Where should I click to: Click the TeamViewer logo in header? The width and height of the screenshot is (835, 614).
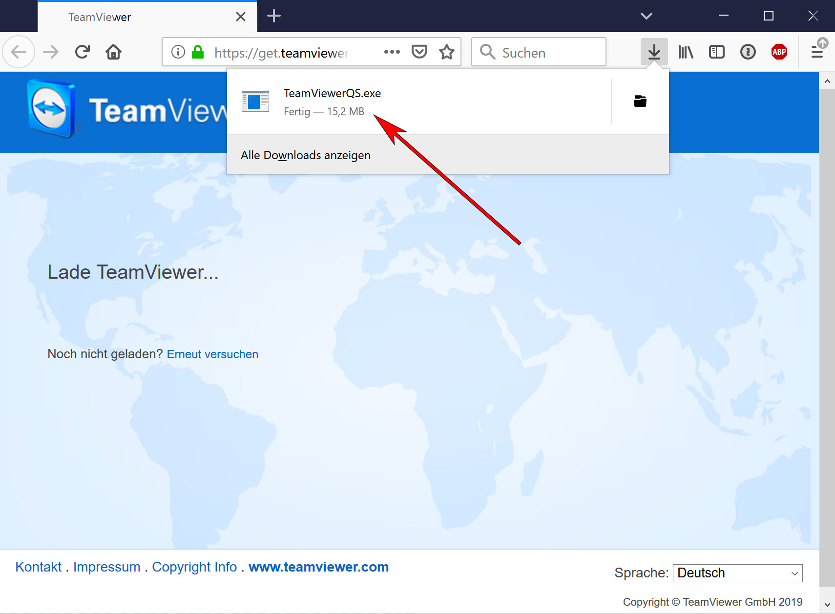(127, 109)
